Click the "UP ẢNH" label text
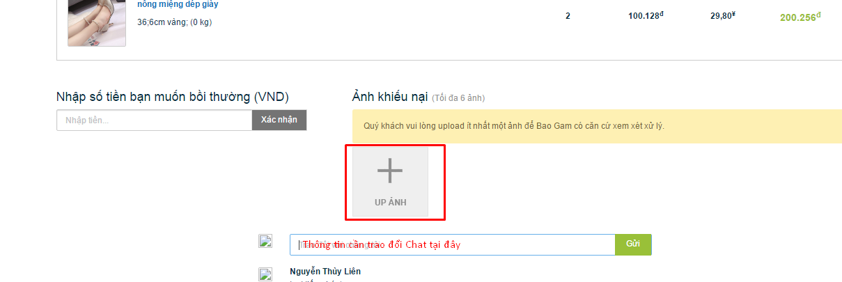Viewport: 842px width, 282px height. tap(390, 203)
